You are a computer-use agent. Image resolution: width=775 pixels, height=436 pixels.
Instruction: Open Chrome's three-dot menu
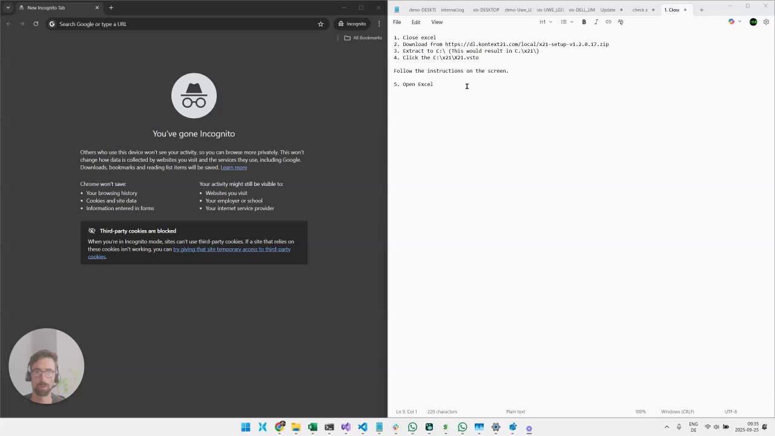379,24
